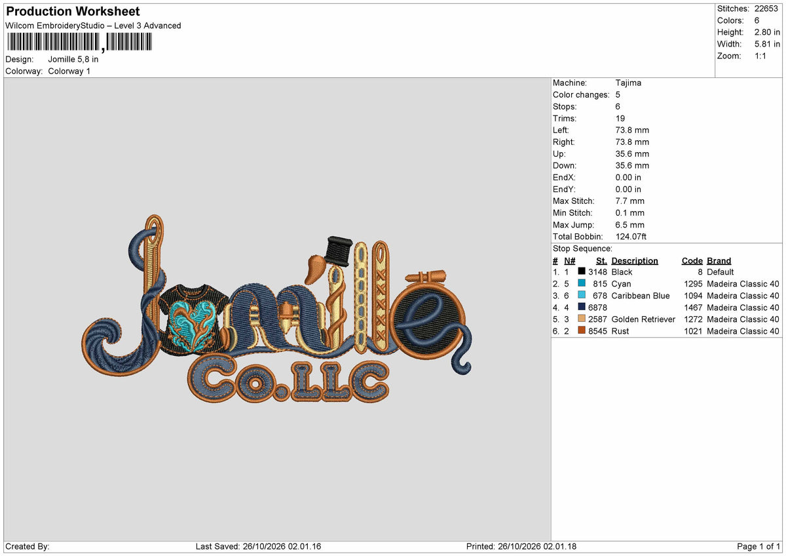Click the Golden Retriever color swatch
The image size is (786, 556).
[x=582, y=319]
